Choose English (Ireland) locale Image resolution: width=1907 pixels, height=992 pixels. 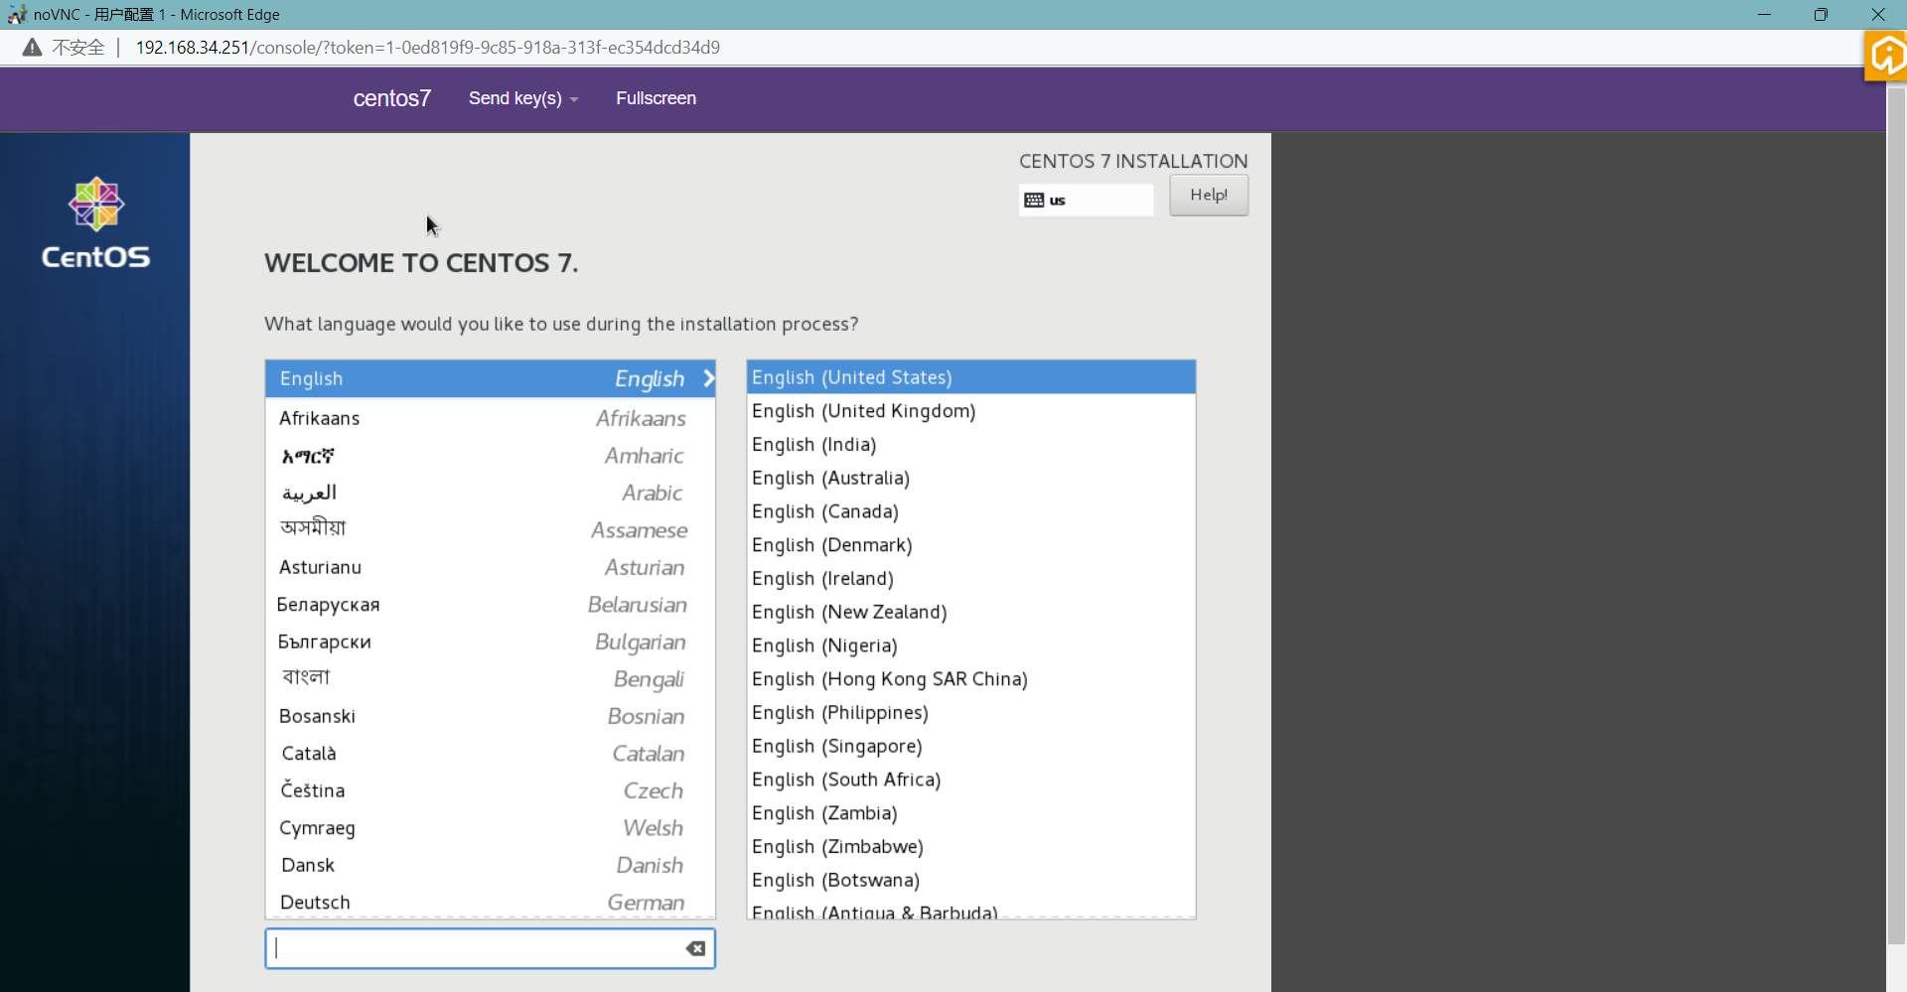(970, 579)
